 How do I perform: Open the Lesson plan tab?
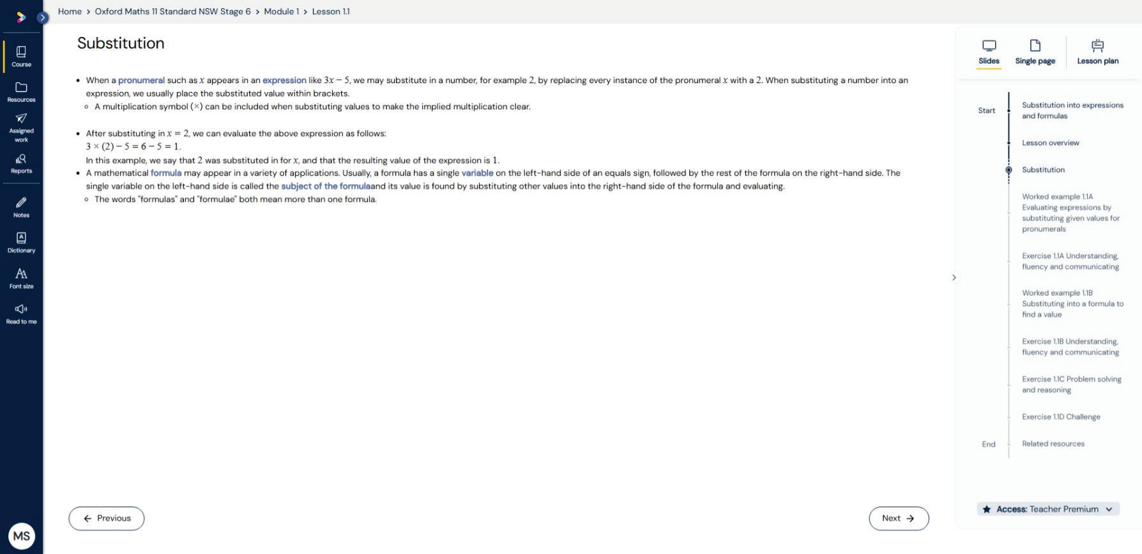[x=1098, y=52]
